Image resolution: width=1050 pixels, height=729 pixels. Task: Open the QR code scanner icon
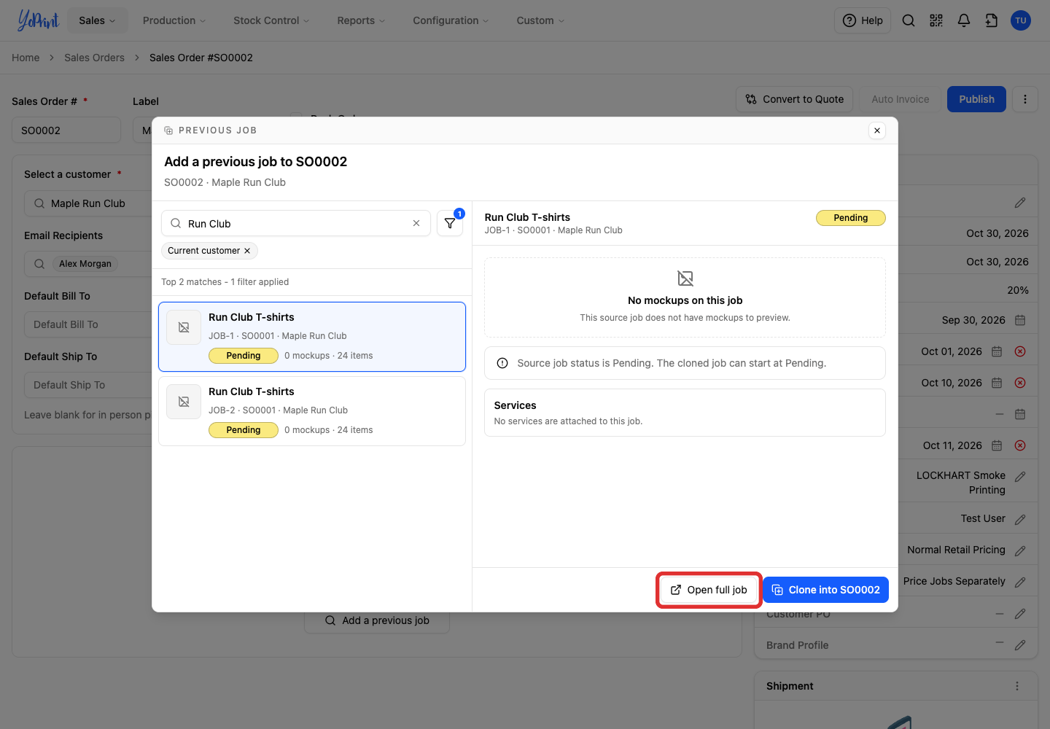coord(936,20)
